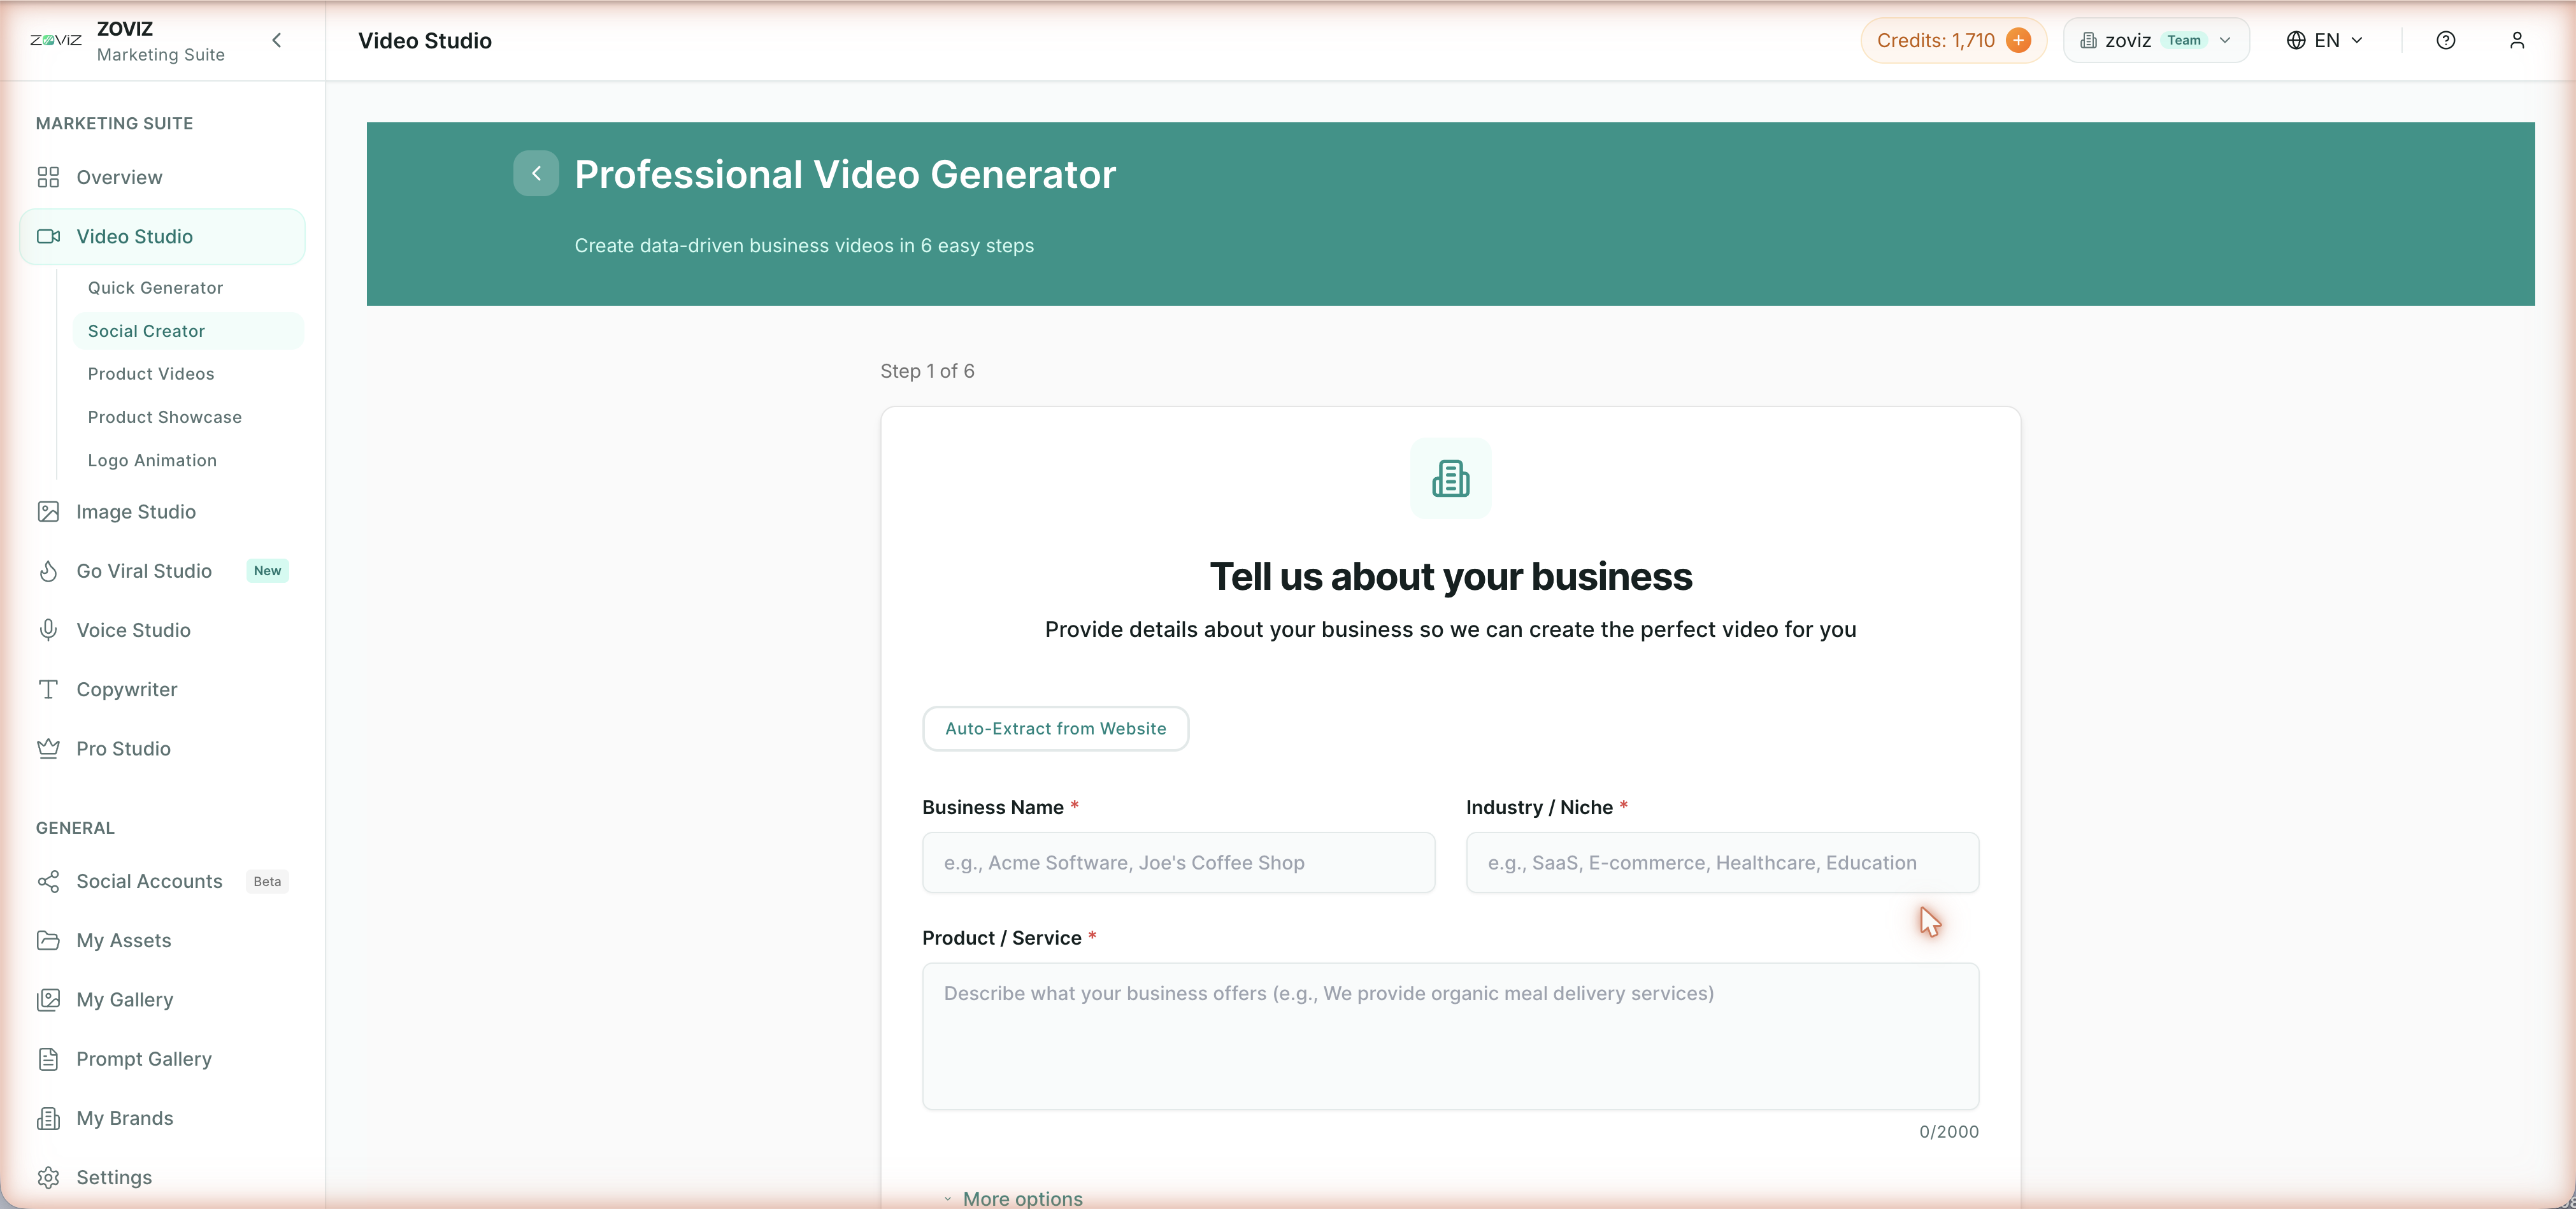Open the zoviz Team workspace dropdown
The image size is (2576, 1209).
pyautogui.click(x=2156, y=40)
